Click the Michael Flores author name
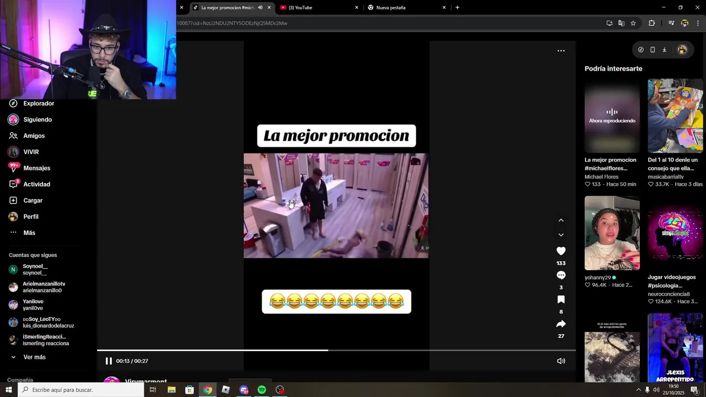 pos(601,177)
